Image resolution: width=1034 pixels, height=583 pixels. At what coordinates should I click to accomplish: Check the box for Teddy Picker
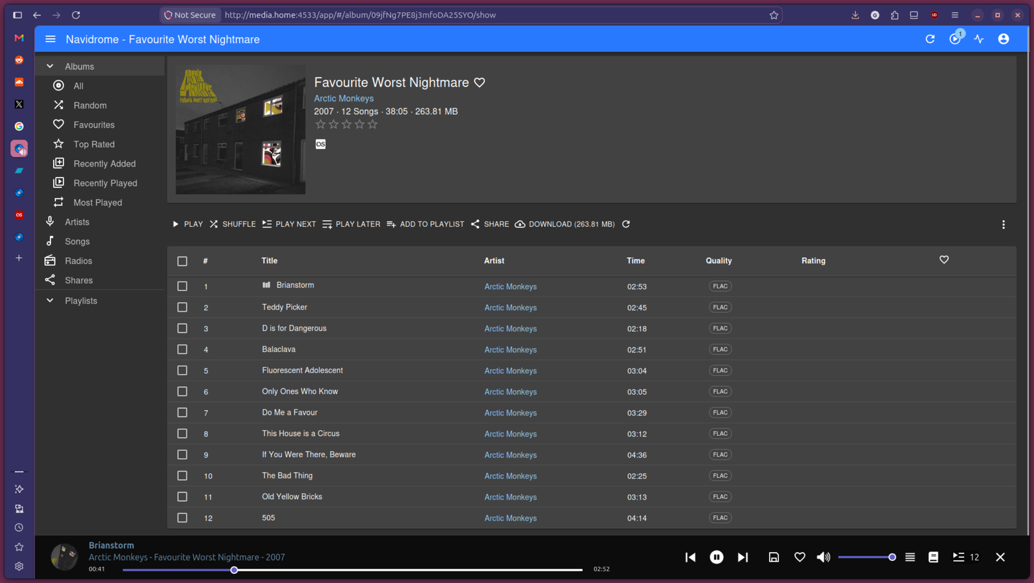coord(182,307)
